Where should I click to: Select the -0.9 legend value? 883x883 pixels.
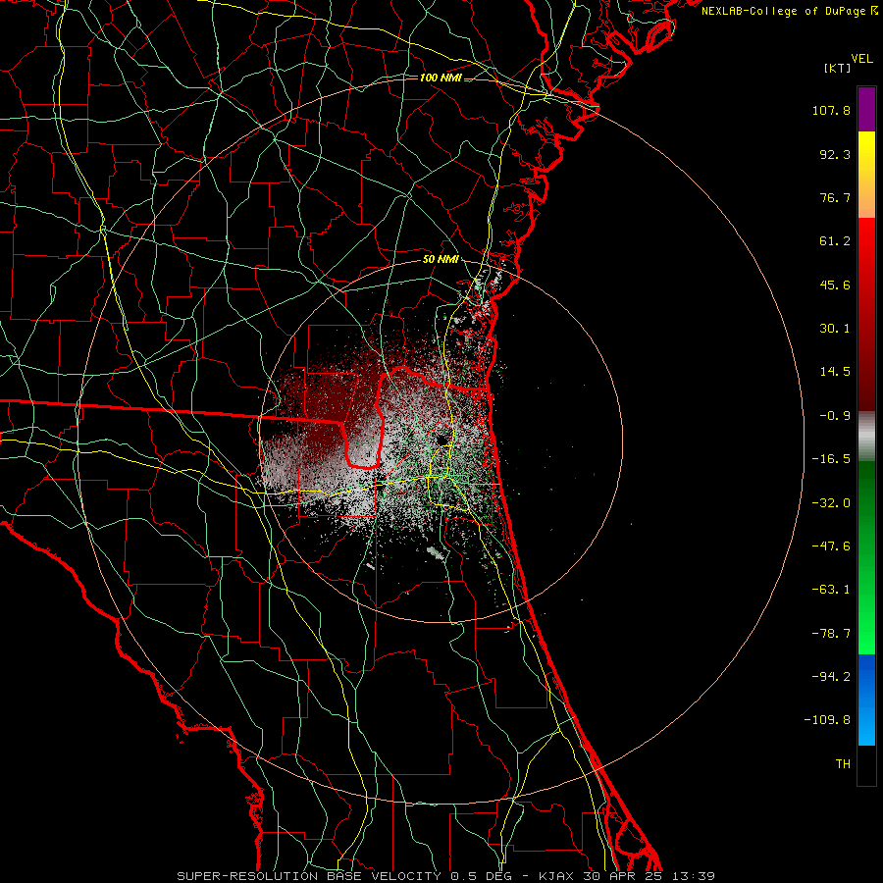835,416
